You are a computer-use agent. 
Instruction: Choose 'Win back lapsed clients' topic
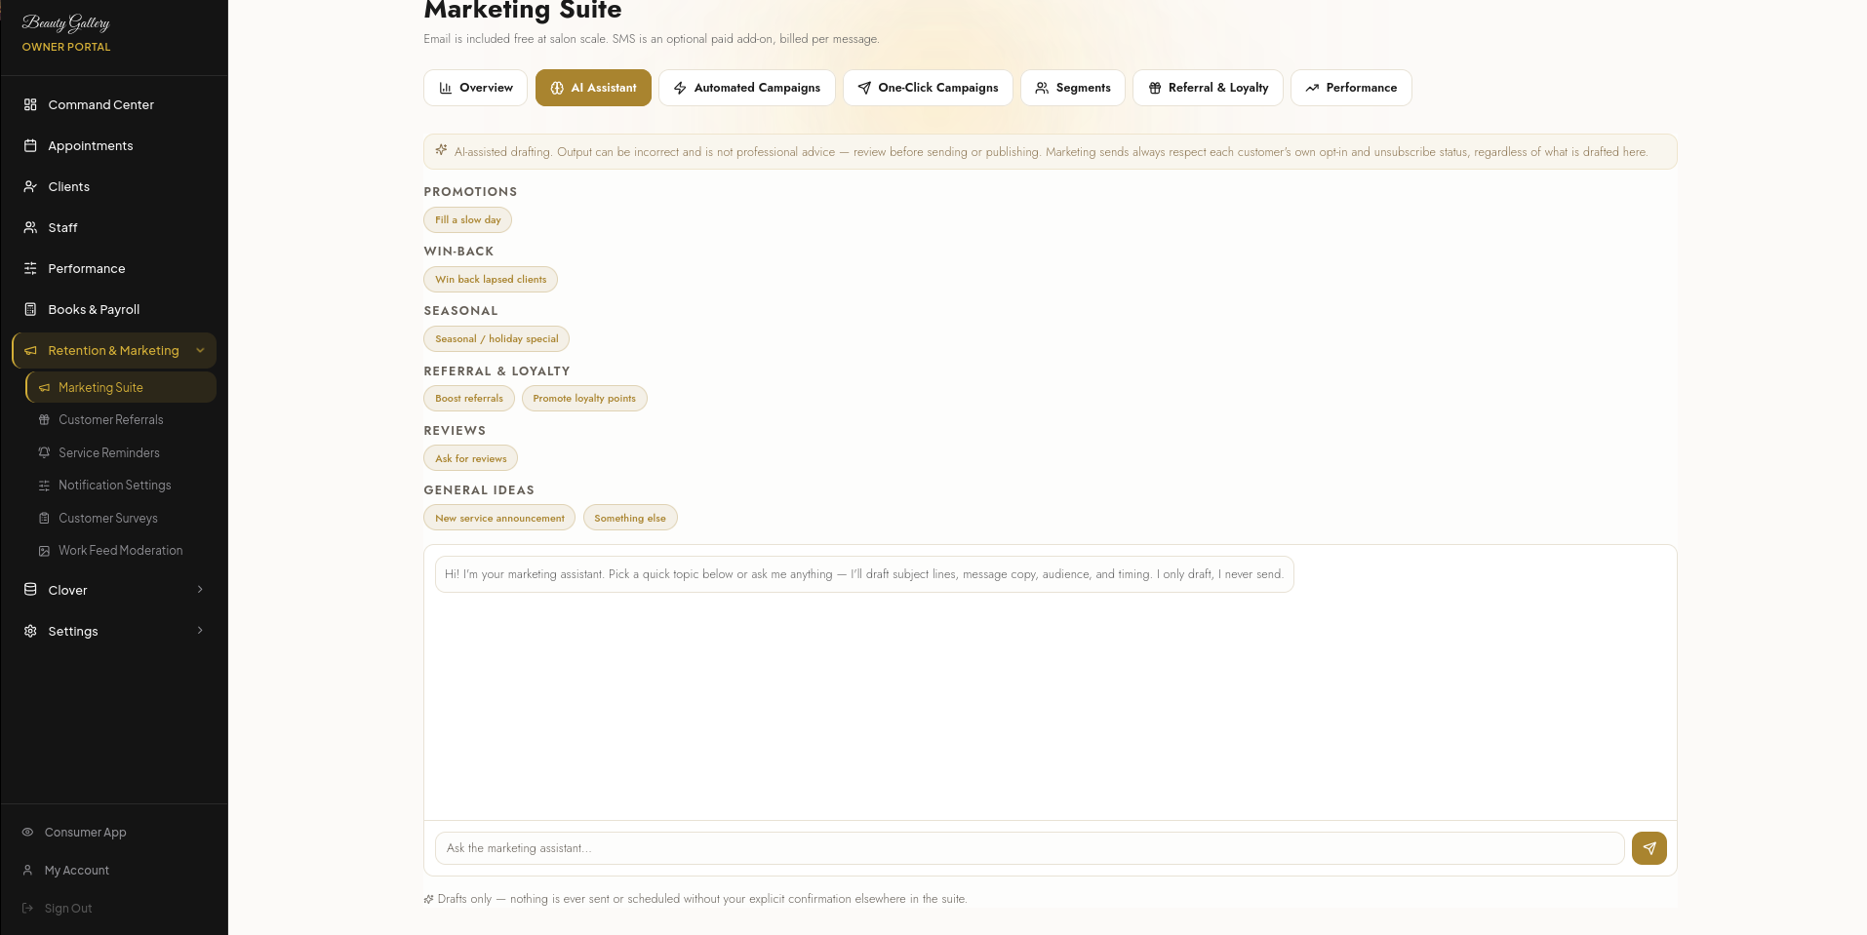pos(491,280)
